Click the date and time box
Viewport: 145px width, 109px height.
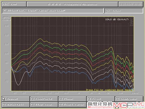click(131, 4)
